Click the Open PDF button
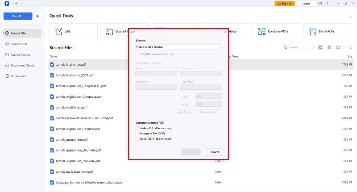The width and height of the screenshot is (357, 192). point(18,16)
